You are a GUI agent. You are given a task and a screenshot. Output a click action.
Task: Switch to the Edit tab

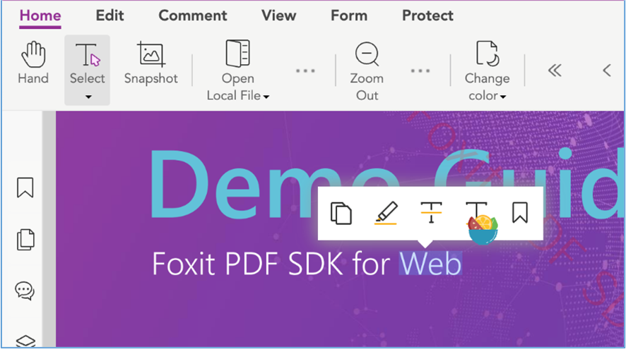[x=110, y=16]
